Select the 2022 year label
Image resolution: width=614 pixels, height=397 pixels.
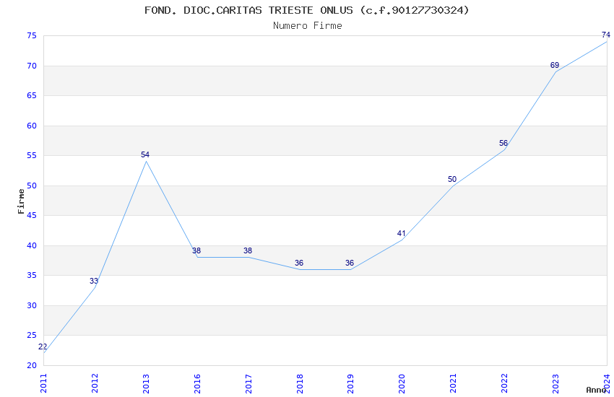tap(505, 383)
